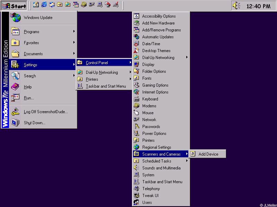Open Sounds and Multimedia icon
The image size is (277, 207).
tap(136, 168)
